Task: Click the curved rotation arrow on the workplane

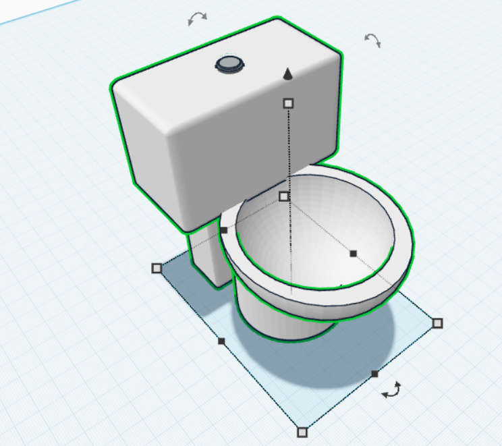Action: (x=392, y=390)
